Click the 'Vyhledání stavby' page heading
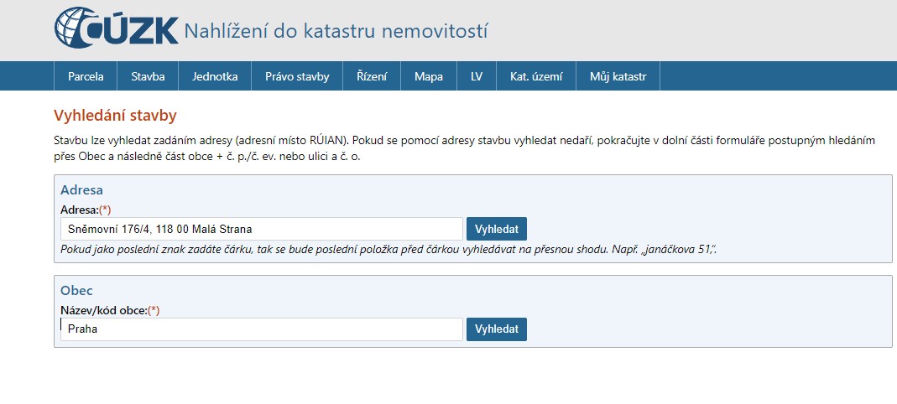Image resolution: width=897 pixels, height=404 pixels. [115, 115]
